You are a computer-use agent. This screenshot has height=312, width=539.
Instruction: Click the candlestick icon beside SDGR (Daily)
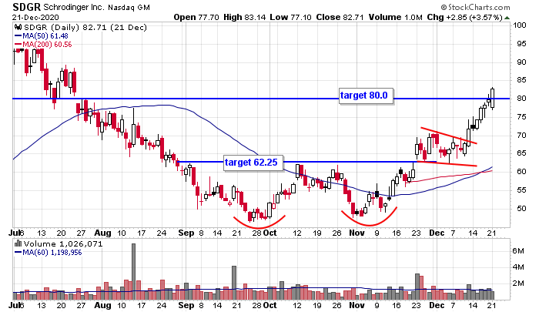tap(18, 27)
